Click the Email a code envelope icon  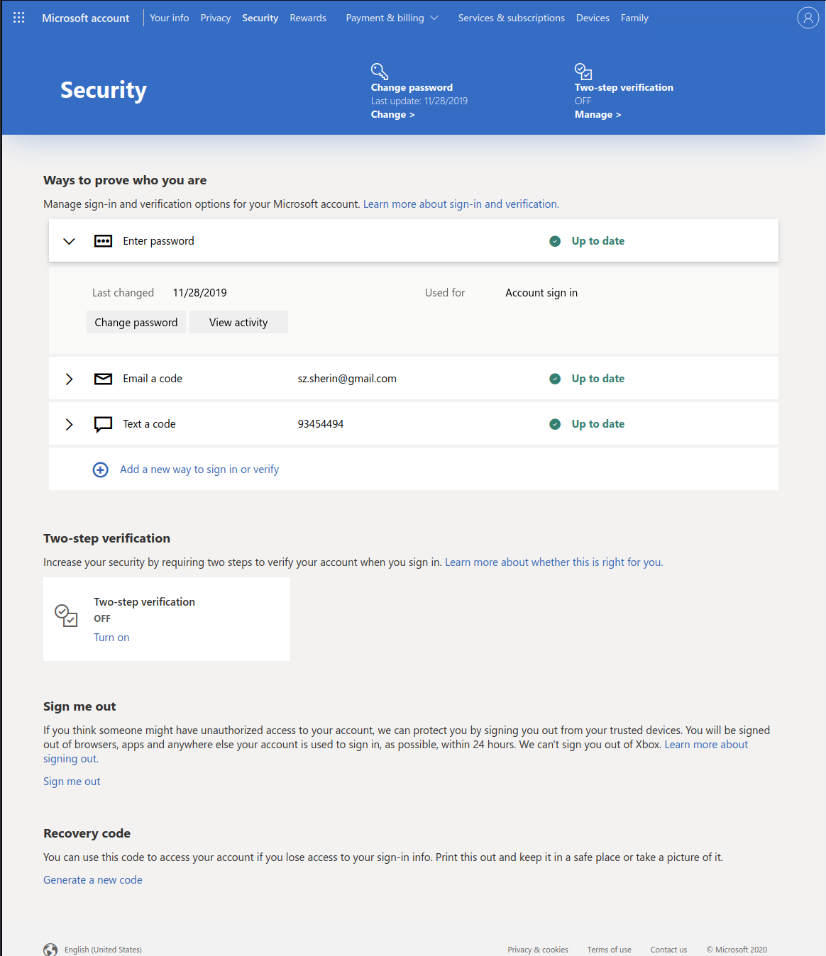(104, 379)
